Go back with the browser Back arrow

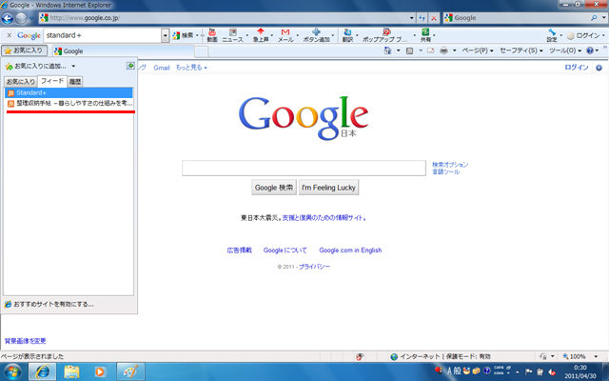point(7,18)
